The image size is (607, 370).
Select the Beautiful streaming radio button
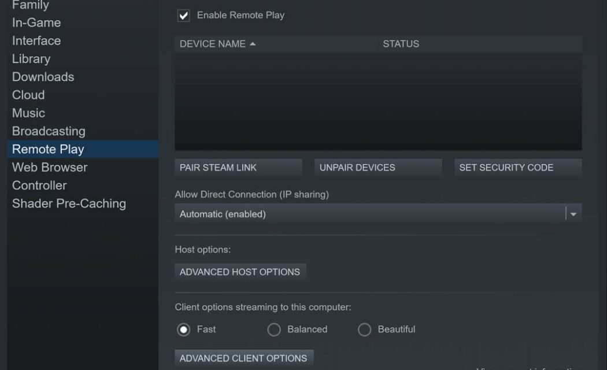[x=364, y=330]
